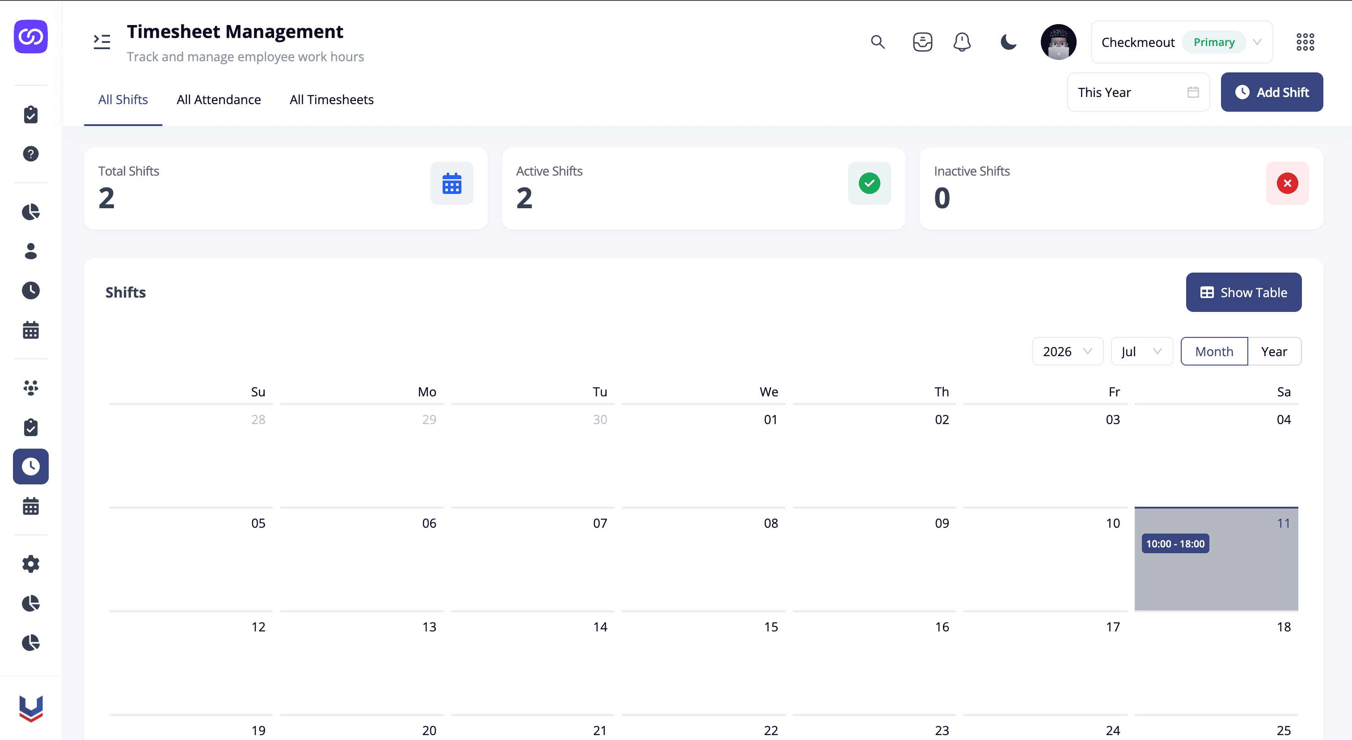Click the Inactive Shifts label
The height and width of the screenshot is (740, 1352).
[x=972, y=171]
